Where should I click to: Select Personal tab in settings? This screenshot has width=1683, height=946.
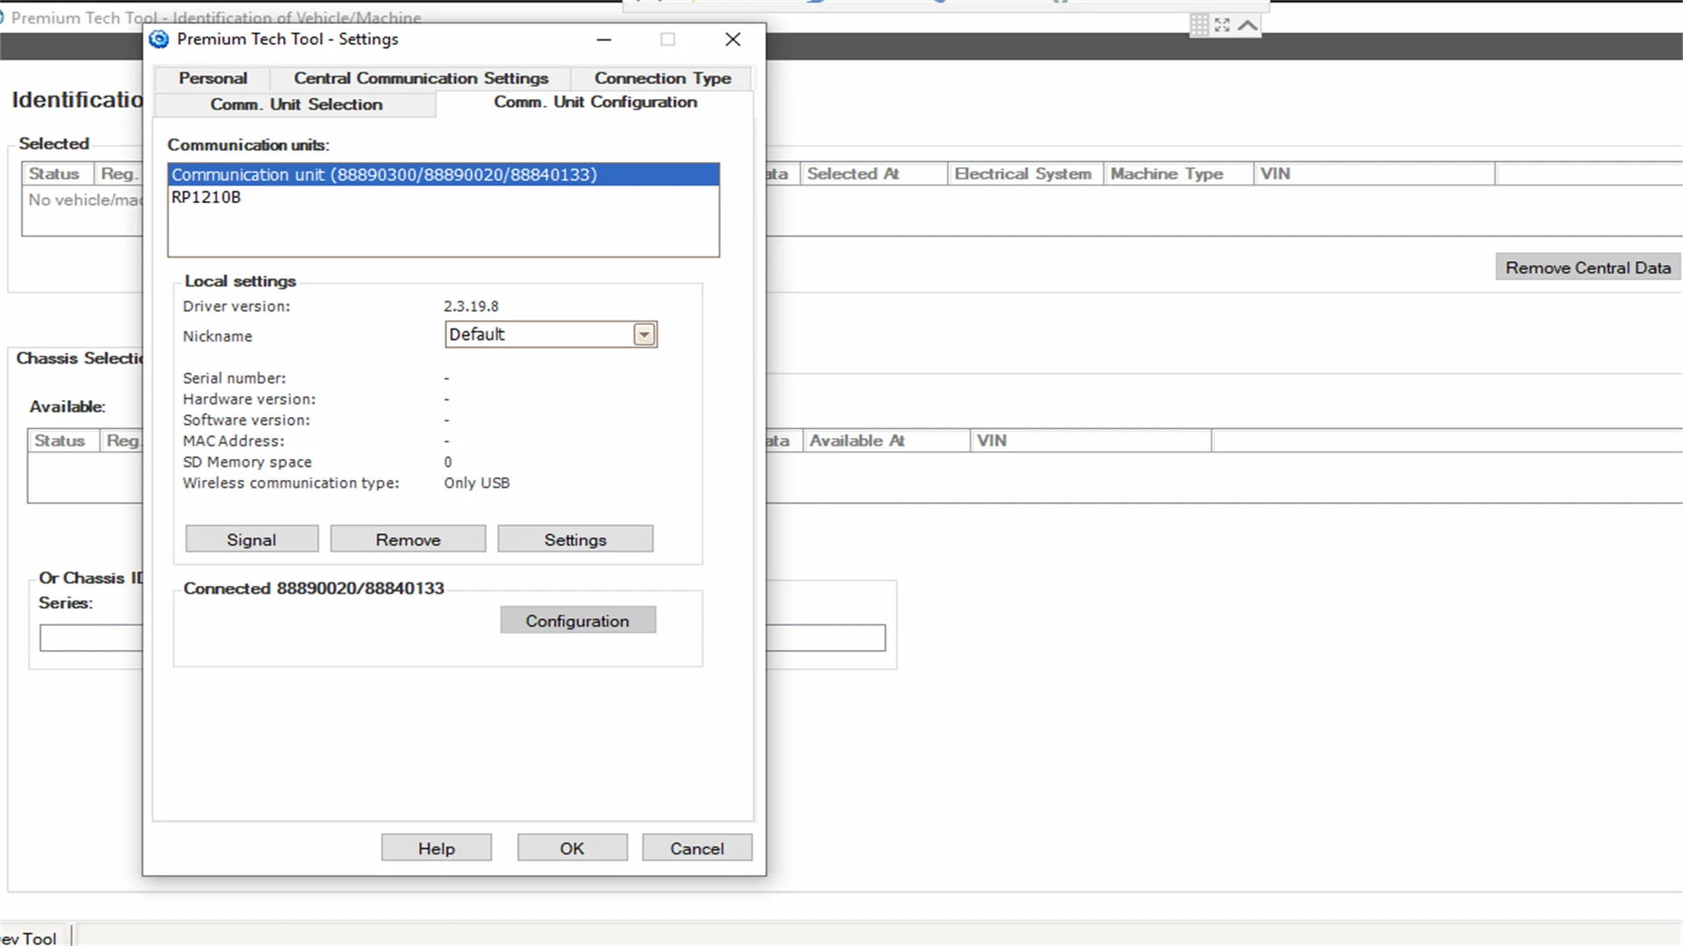coord(213,77)
